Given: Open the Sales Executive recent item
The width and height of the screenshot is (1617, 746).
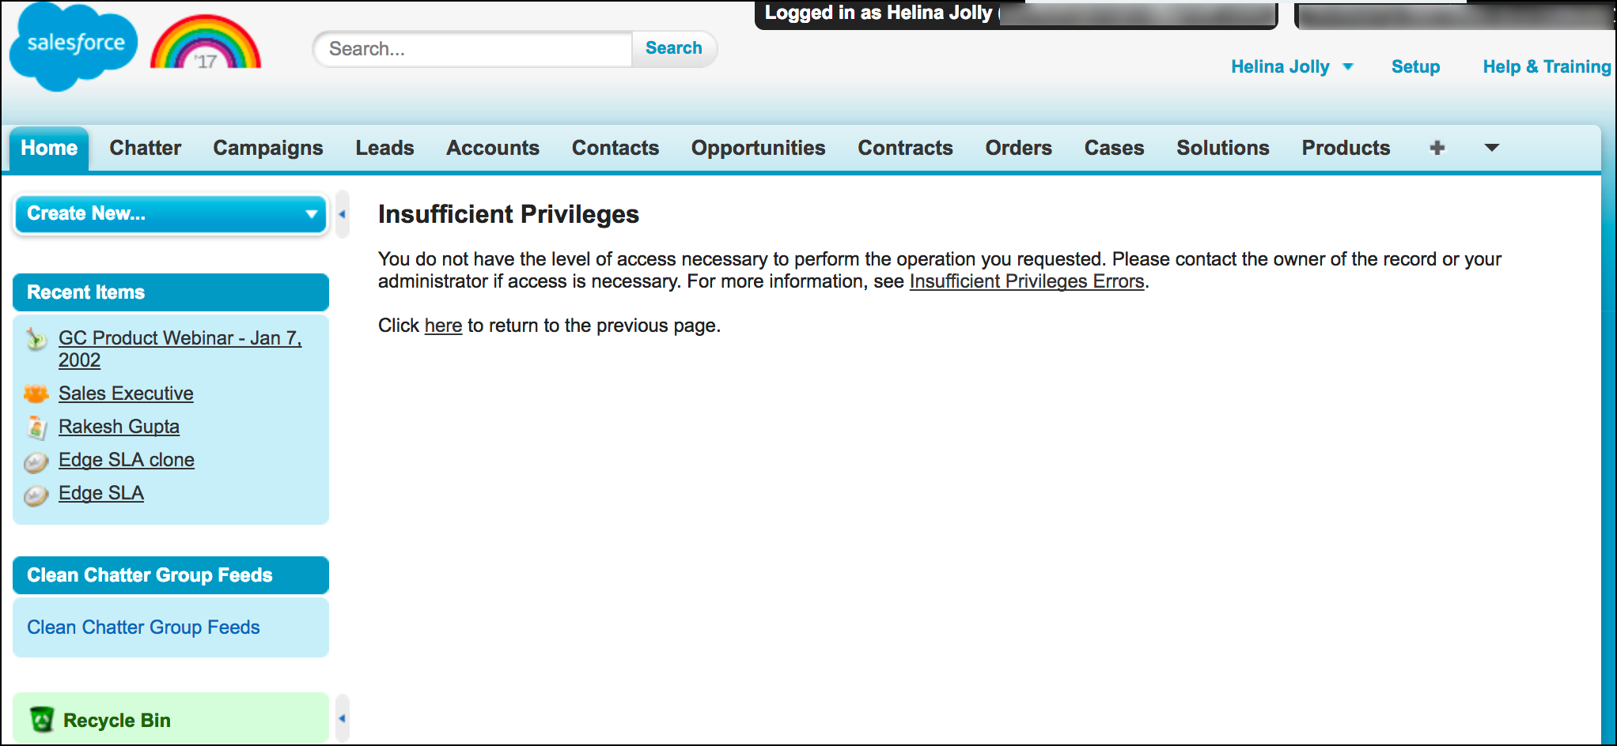Looking at the screenshot, I should pos(126,394).
